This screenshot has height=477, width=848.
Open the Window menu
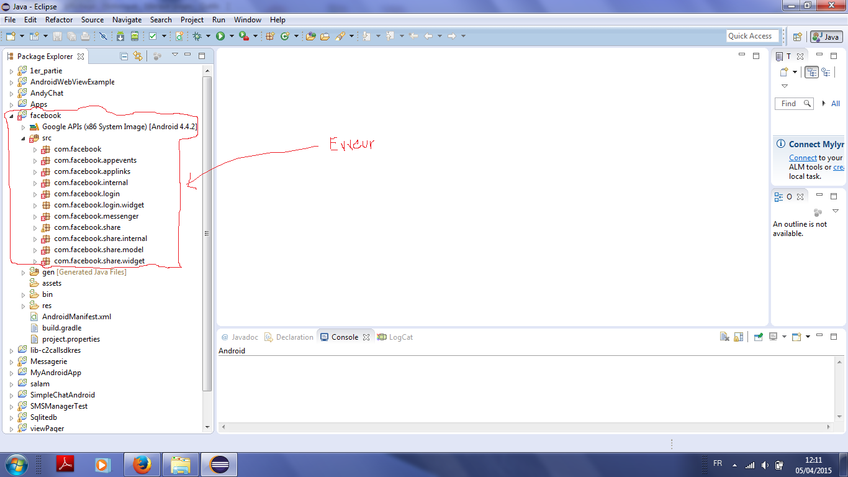tap(247, 20)
